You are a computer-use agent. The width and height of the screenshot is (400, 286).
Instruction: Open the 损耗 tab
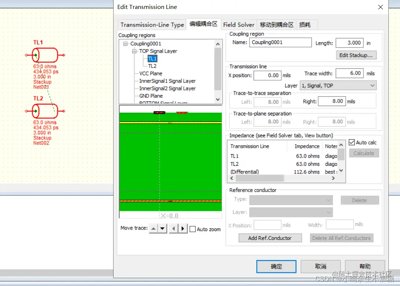305,25
